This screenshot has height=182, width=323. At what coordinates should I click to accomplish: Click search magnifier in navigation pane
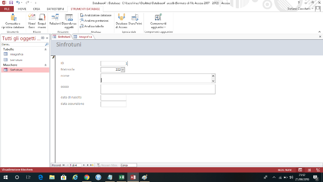(47, 44)
